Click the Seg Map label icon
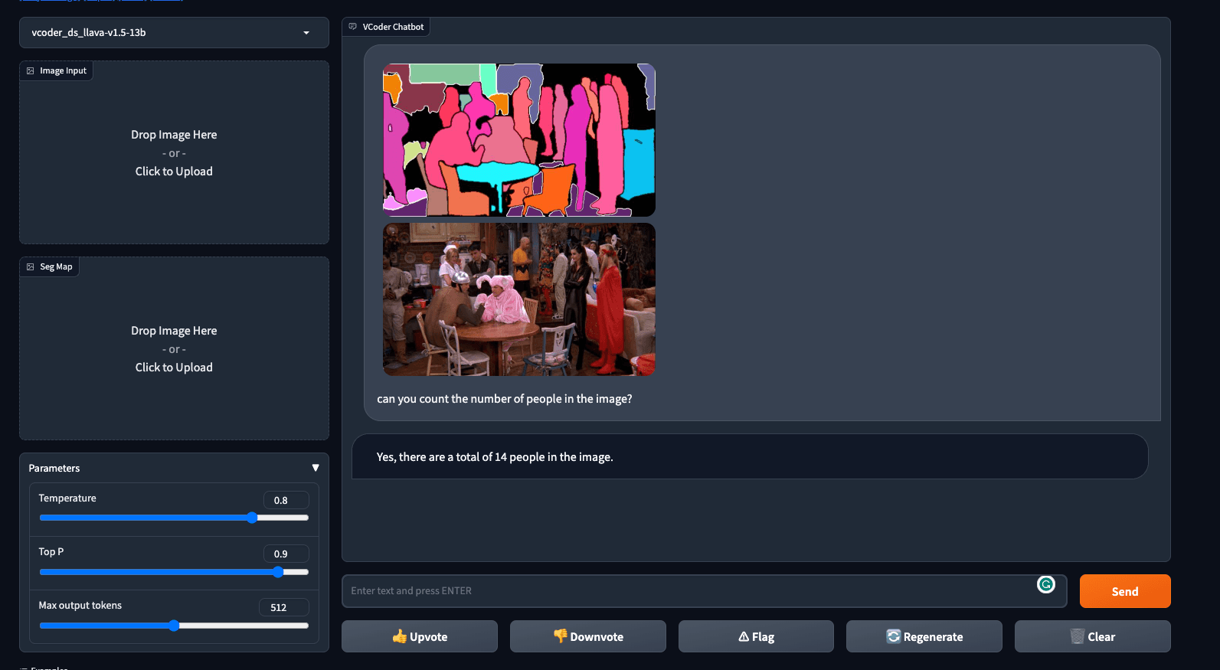The height and width of the screenshot is (670, 1220). [x=31, y=267]
